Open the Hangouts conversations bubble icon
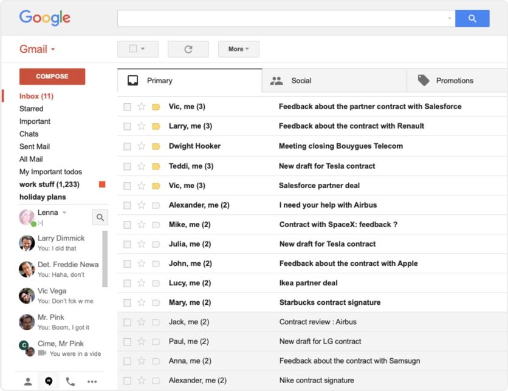508x391 pixels. [49, 382]
